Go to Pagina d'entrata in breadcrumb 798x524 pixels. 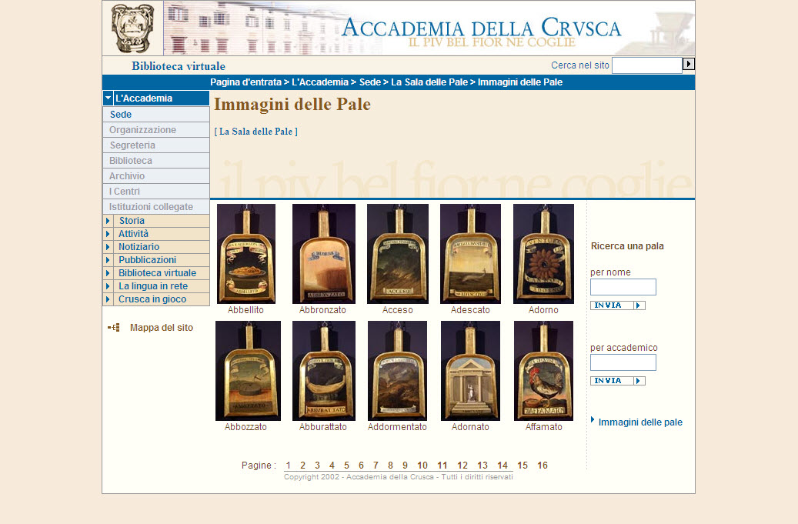[245, 82]
